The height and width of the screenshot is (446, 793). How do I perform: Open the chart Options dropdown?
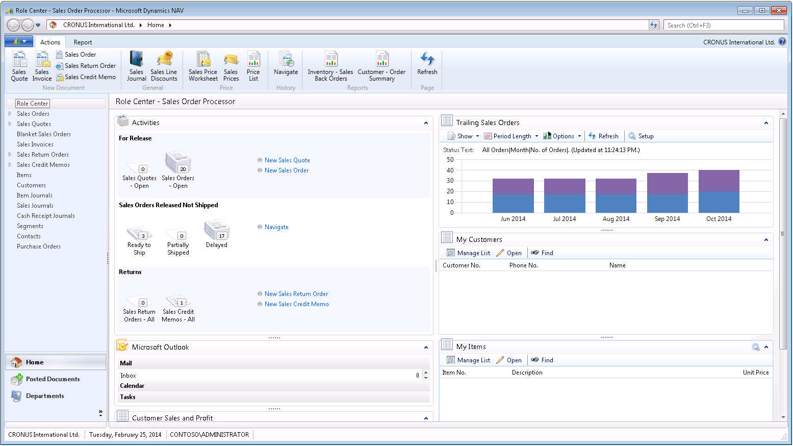(562, 136)
